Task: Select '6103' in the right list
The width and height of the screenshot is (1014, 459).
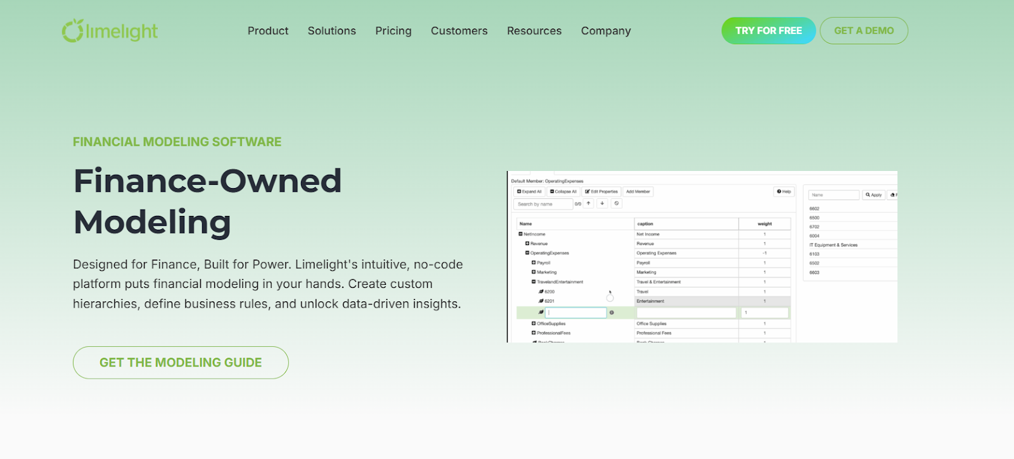Action: coord(814,254)
